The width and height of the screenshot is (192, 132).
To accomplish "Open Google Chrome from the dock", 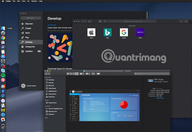I will (3, 38).
